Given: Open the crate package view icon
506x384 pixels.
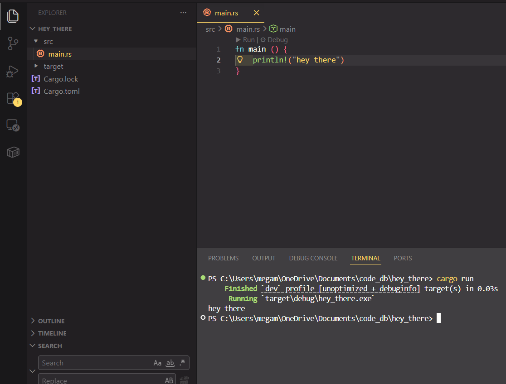Looking at the screenshot, I should pyautogui.click(x=13, y=152).
